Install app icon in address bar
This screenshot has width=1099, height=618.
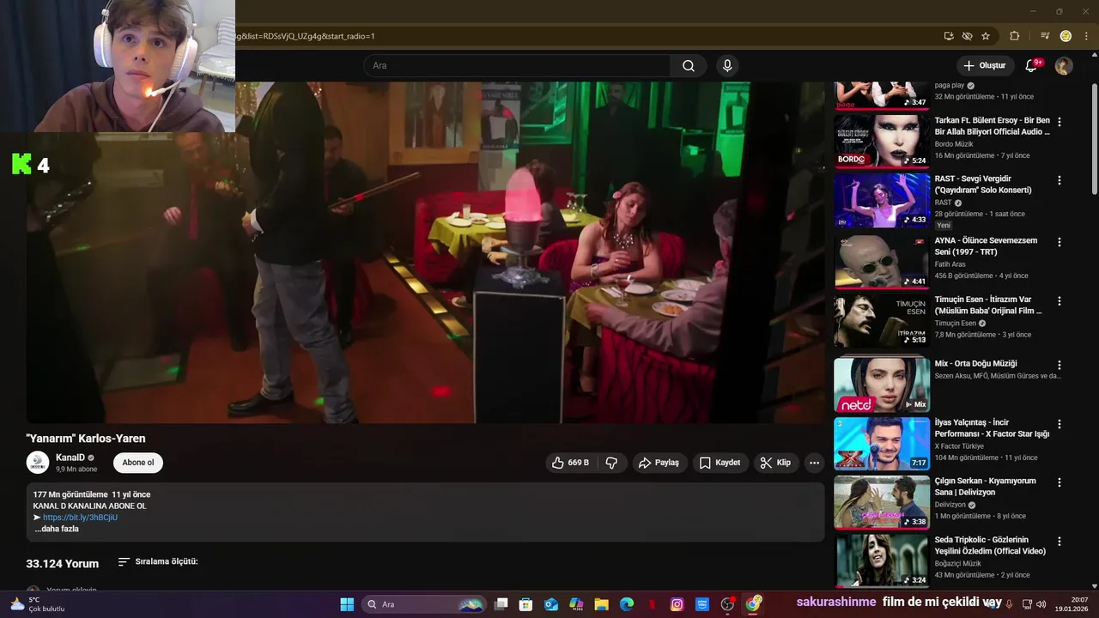pyautogui.click(x=949, y=36)
